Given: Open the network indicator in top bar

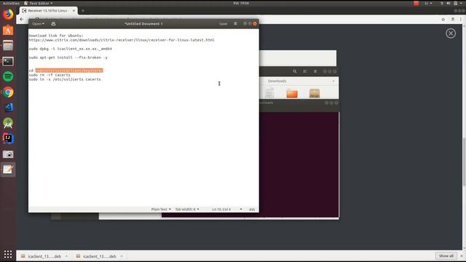Looking at the screenshot, I should click(442, 3).
